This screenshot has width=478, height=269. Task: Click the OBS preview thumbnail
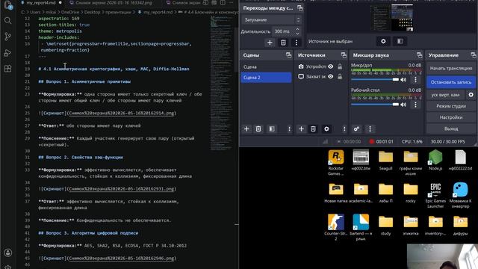[x=391, y=17]
